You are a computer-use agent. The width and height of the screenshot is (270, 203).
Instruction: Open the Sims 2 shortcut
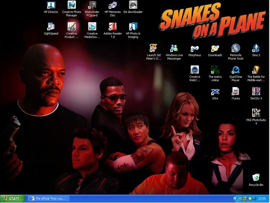256,48
